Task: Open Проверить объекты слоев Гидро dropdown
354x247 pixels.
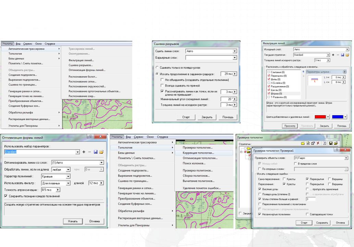Action: (346, 158)
